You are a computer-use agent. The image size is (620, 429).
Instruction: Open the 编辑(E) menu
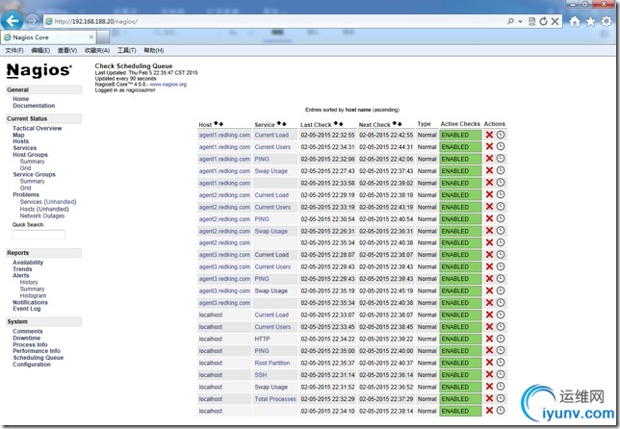(40, 50)
